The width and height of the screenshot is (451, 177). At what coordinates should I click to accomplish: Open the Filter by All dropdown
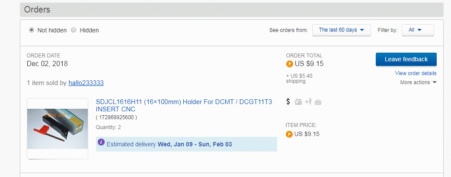(418, 30)
